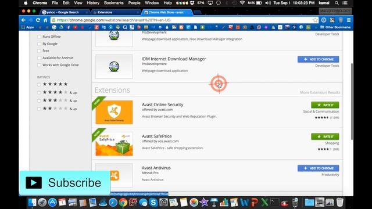This screenshot has width=372, height=209.
Task: Check the By Google filter
Action: [39, 44]
